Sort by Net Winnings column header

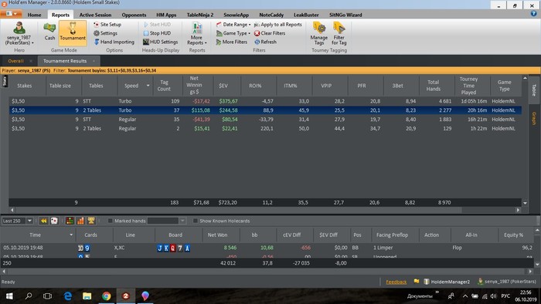pyautogui.click(x=194, y=85)
